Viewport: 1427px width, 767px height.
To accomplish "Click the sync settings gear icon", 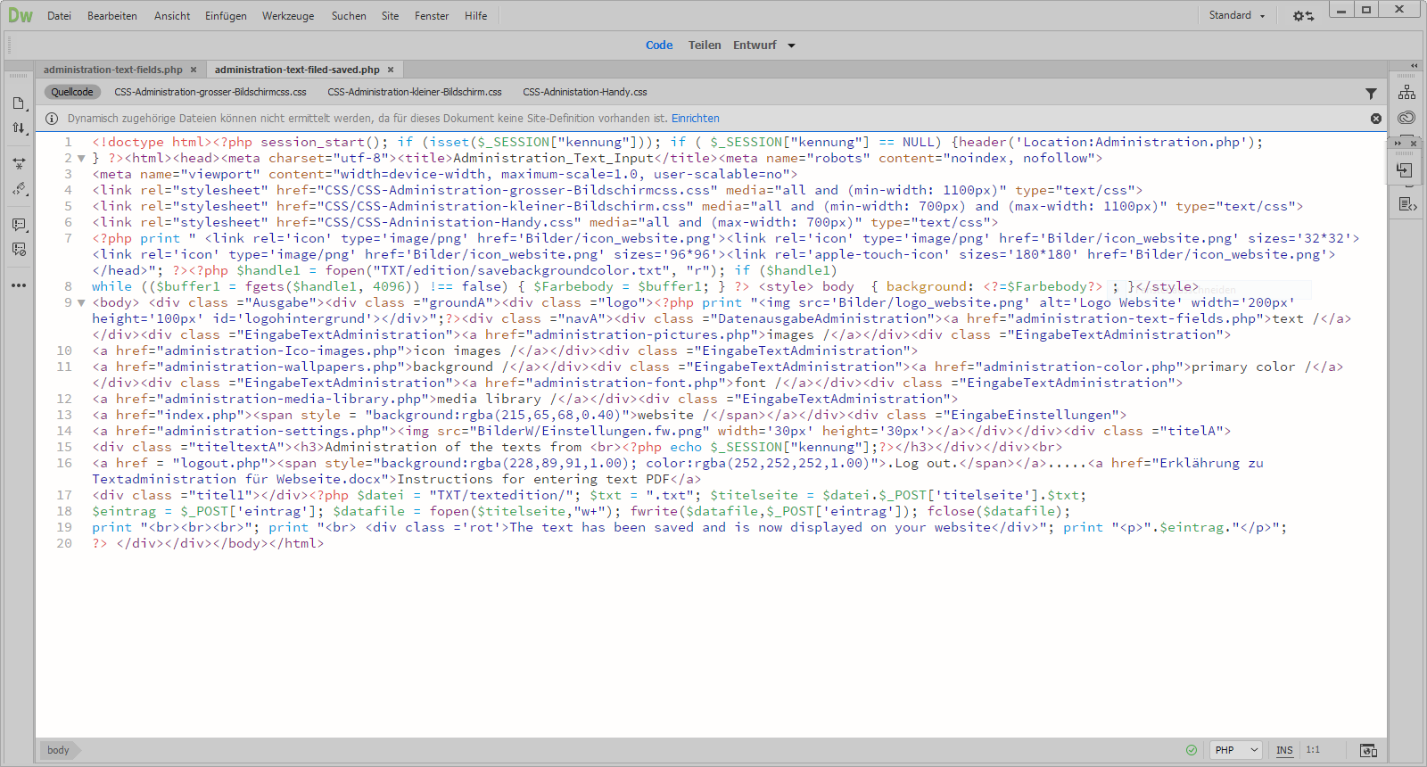I will 1303,16.
